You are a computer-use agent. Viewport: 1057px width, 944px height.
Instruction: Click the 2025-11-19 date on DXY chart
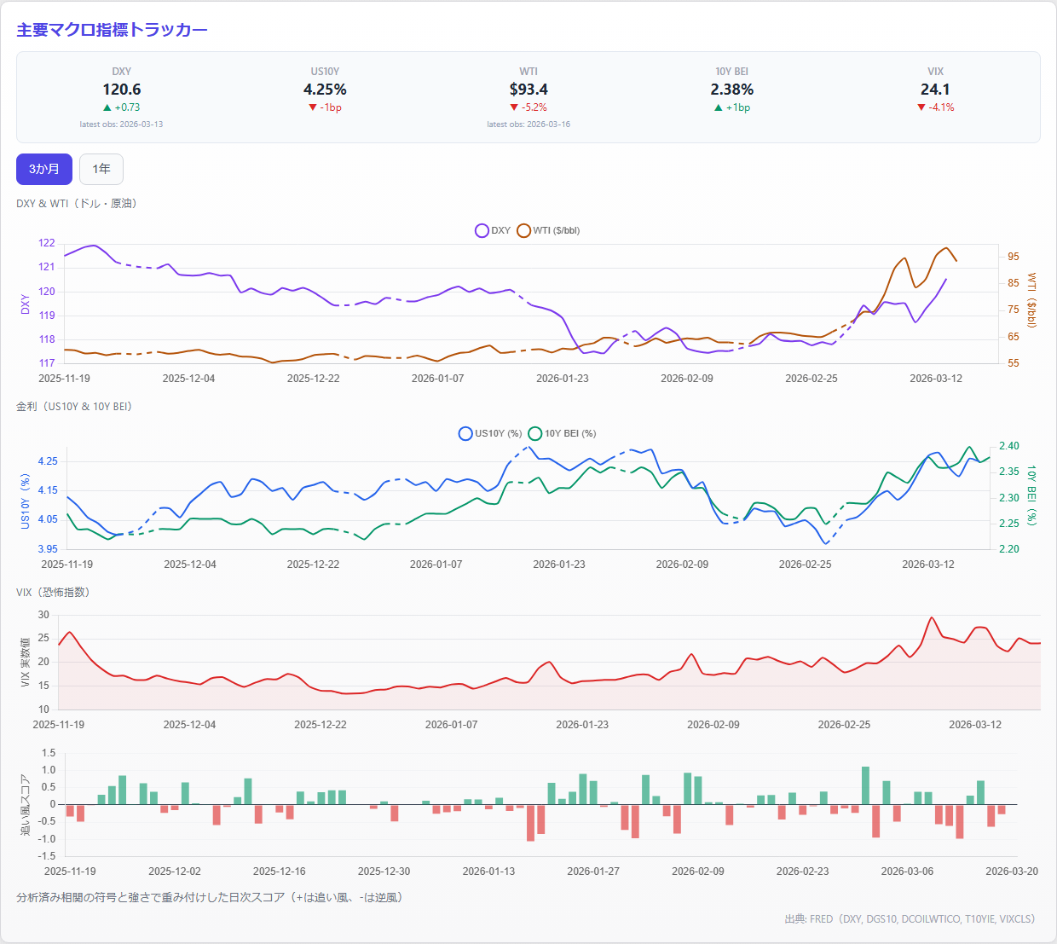tap(65, 378)
